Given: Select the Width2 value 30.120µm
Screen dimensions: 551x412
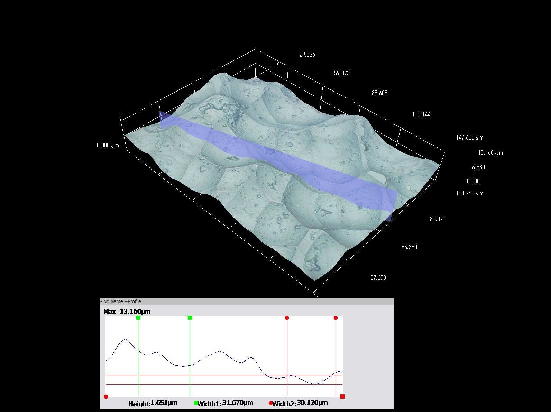Looking at the screenshot, I should coord(312,403).
